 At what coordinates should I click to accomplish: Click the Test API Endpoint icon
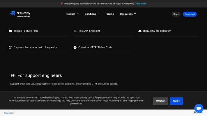tap(75, 31)
